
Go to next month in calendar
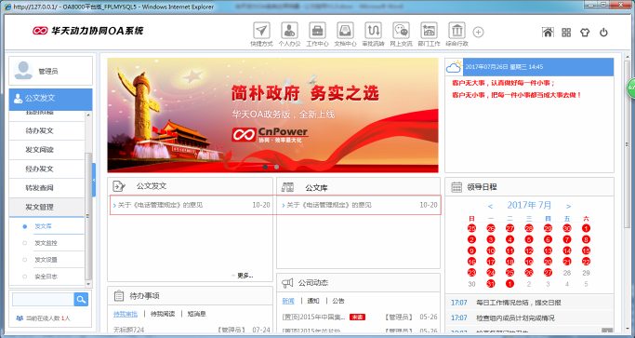coord(569,206)
